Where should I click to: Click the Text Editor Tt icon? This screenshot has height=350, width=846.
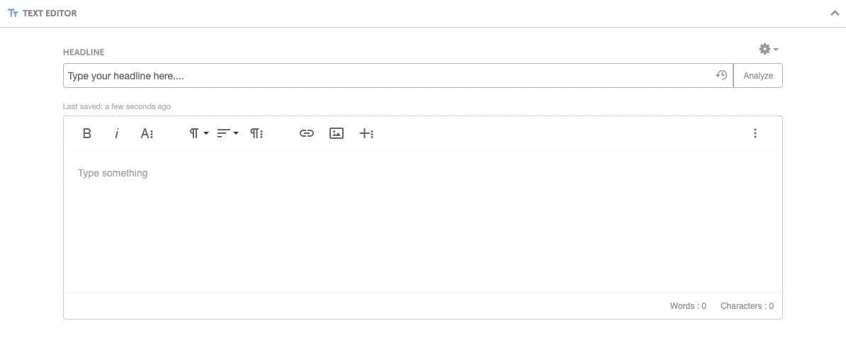click(x=13, y=13)
